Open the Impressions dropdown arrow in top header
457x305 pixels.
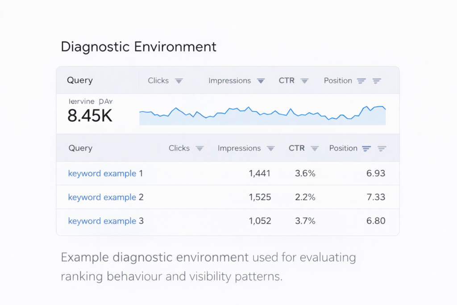pos(261,81)
